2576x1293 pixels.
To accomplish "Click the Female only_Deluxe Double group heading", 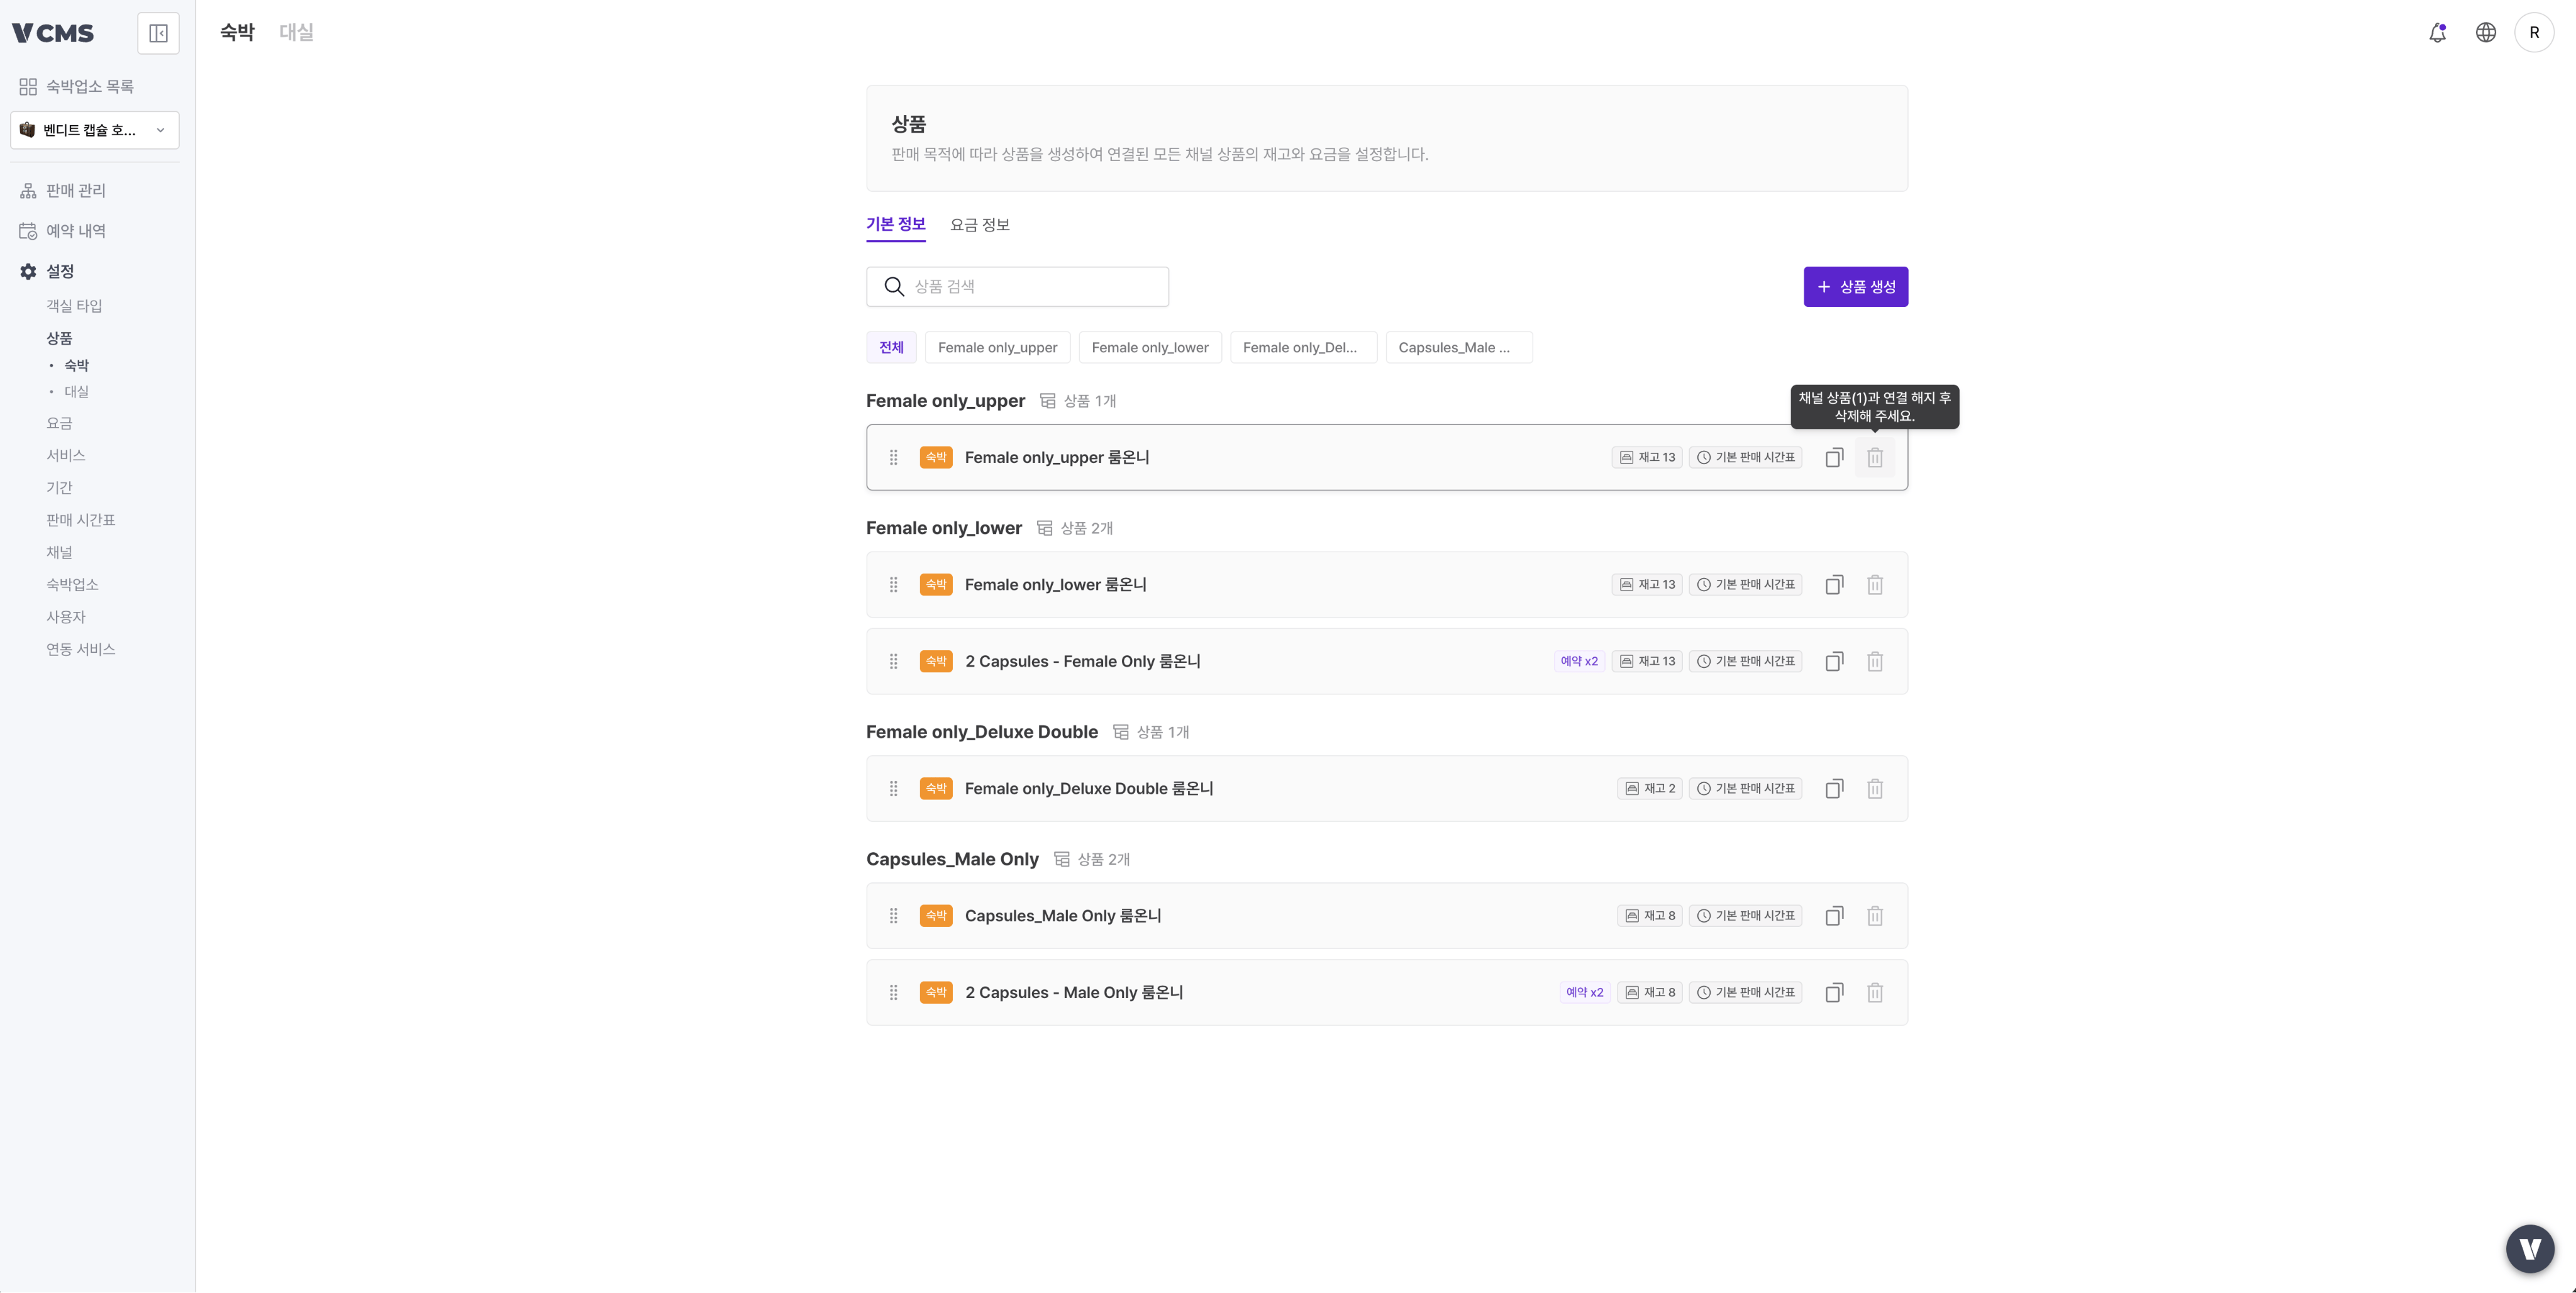I will [x=981, y=733].
